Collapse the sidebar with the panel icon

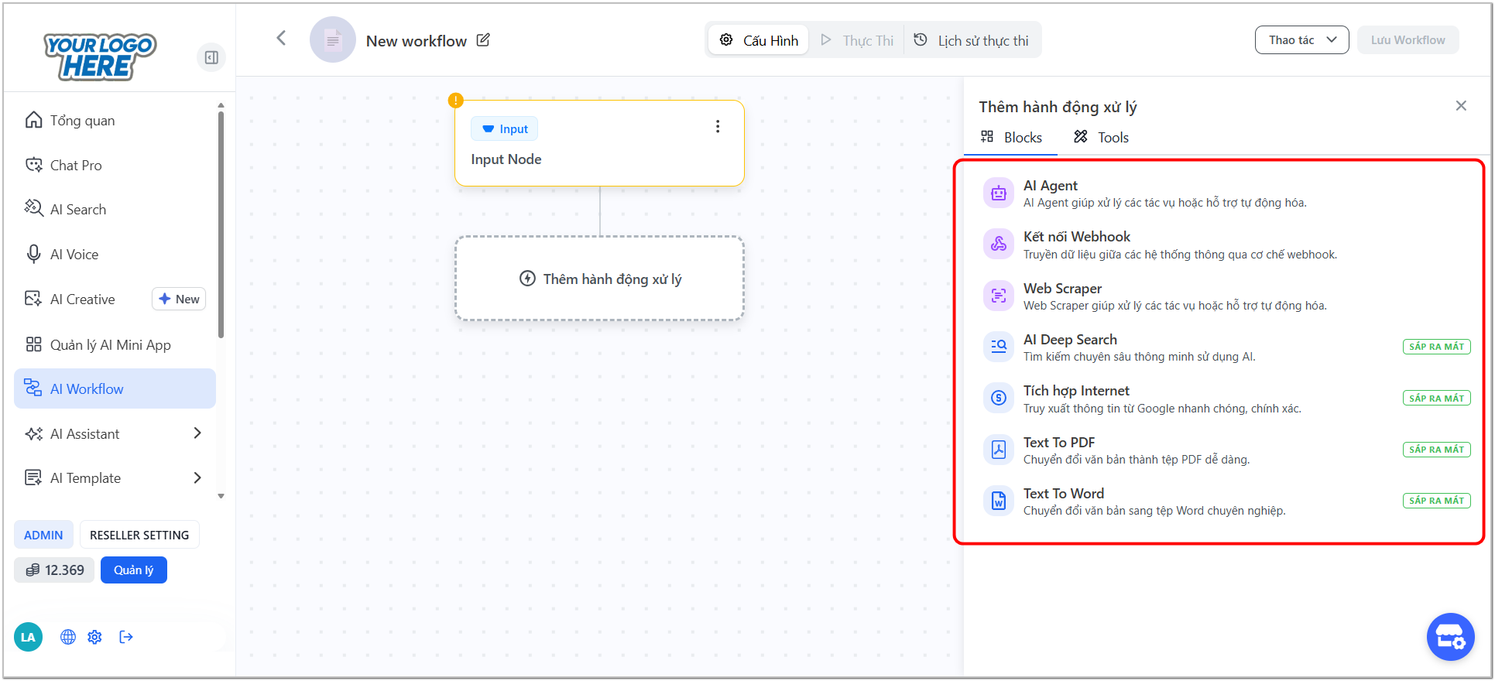(211, 57)
